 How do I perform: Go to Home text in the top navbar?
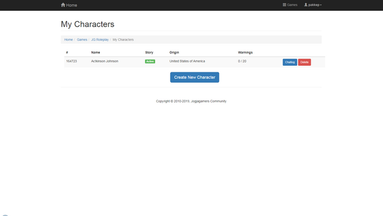tap(72, 5)
